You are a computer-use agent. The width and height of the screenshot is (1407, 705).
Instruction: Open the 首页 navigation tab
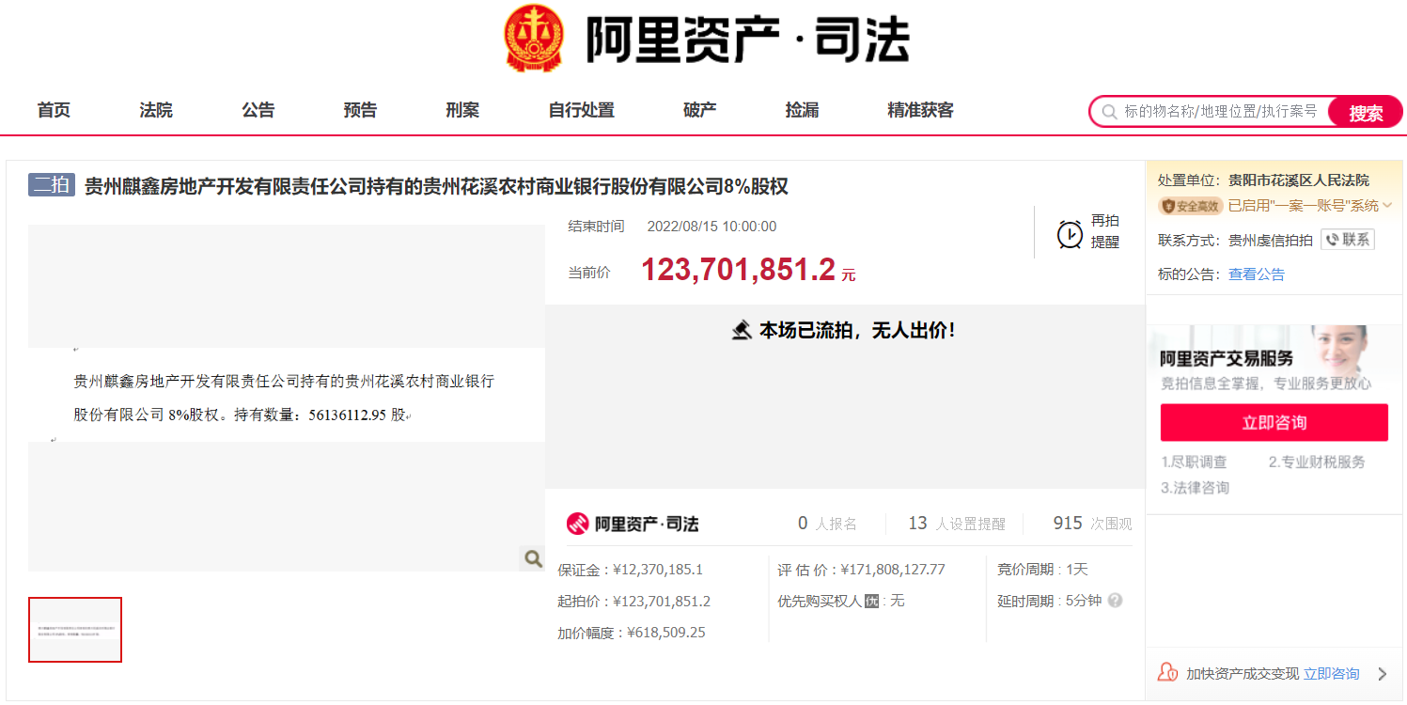point(54,110)
